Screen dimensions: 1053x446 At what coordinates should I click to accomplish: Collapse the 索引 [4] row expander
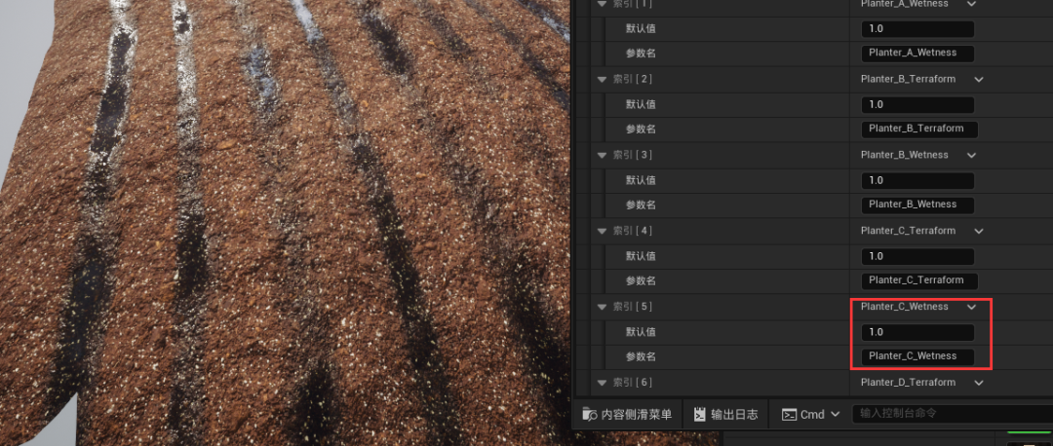(x=602, y=231)
